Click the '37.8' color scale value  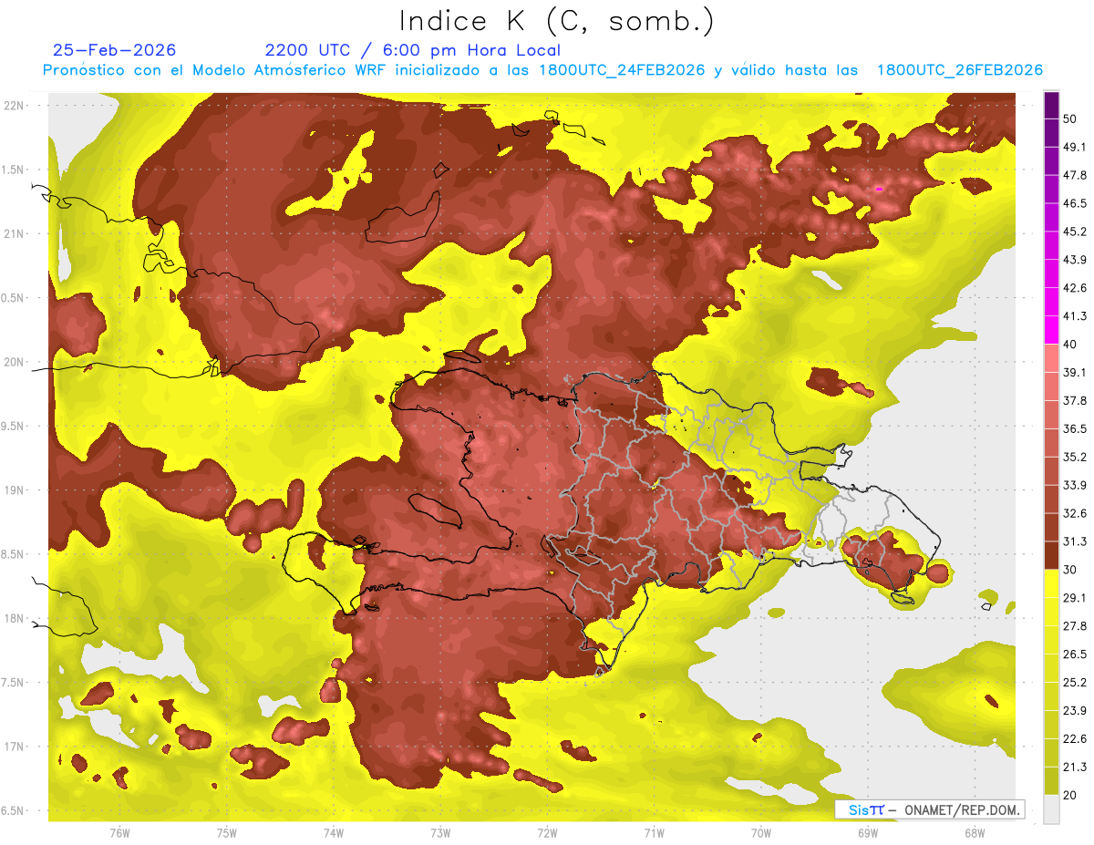pyautogui.click(x=1075, y=401)
